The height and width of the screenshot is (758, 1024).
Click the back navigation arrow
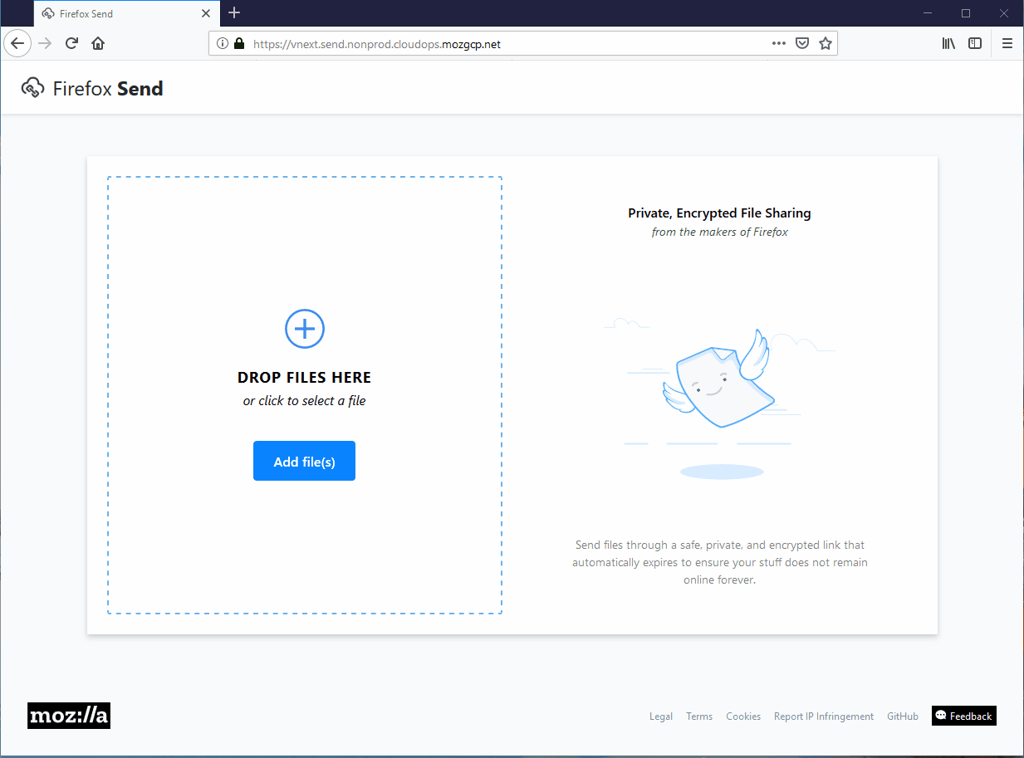coord(17,43)
